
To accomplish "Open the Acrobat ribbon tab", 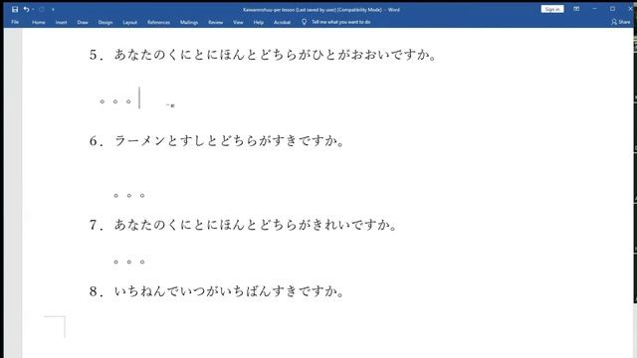I will click(x=282, y=22).
